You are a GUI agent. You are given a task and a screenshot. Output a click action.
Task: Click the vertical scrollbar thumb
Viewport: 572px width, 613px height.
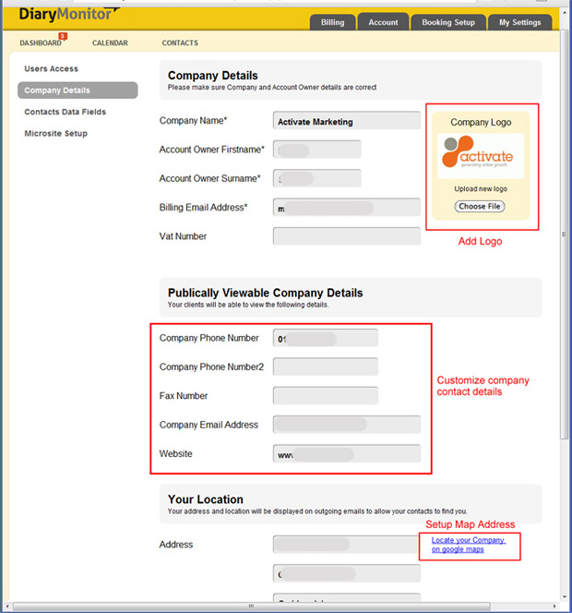(564, 234)
